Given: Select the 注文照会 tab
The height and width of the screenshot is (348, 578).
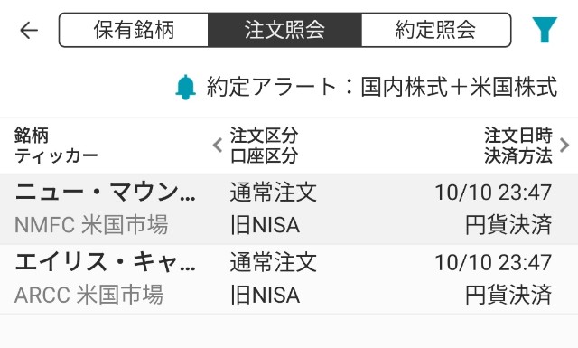Looking at the screenshot, I should 284,30.
